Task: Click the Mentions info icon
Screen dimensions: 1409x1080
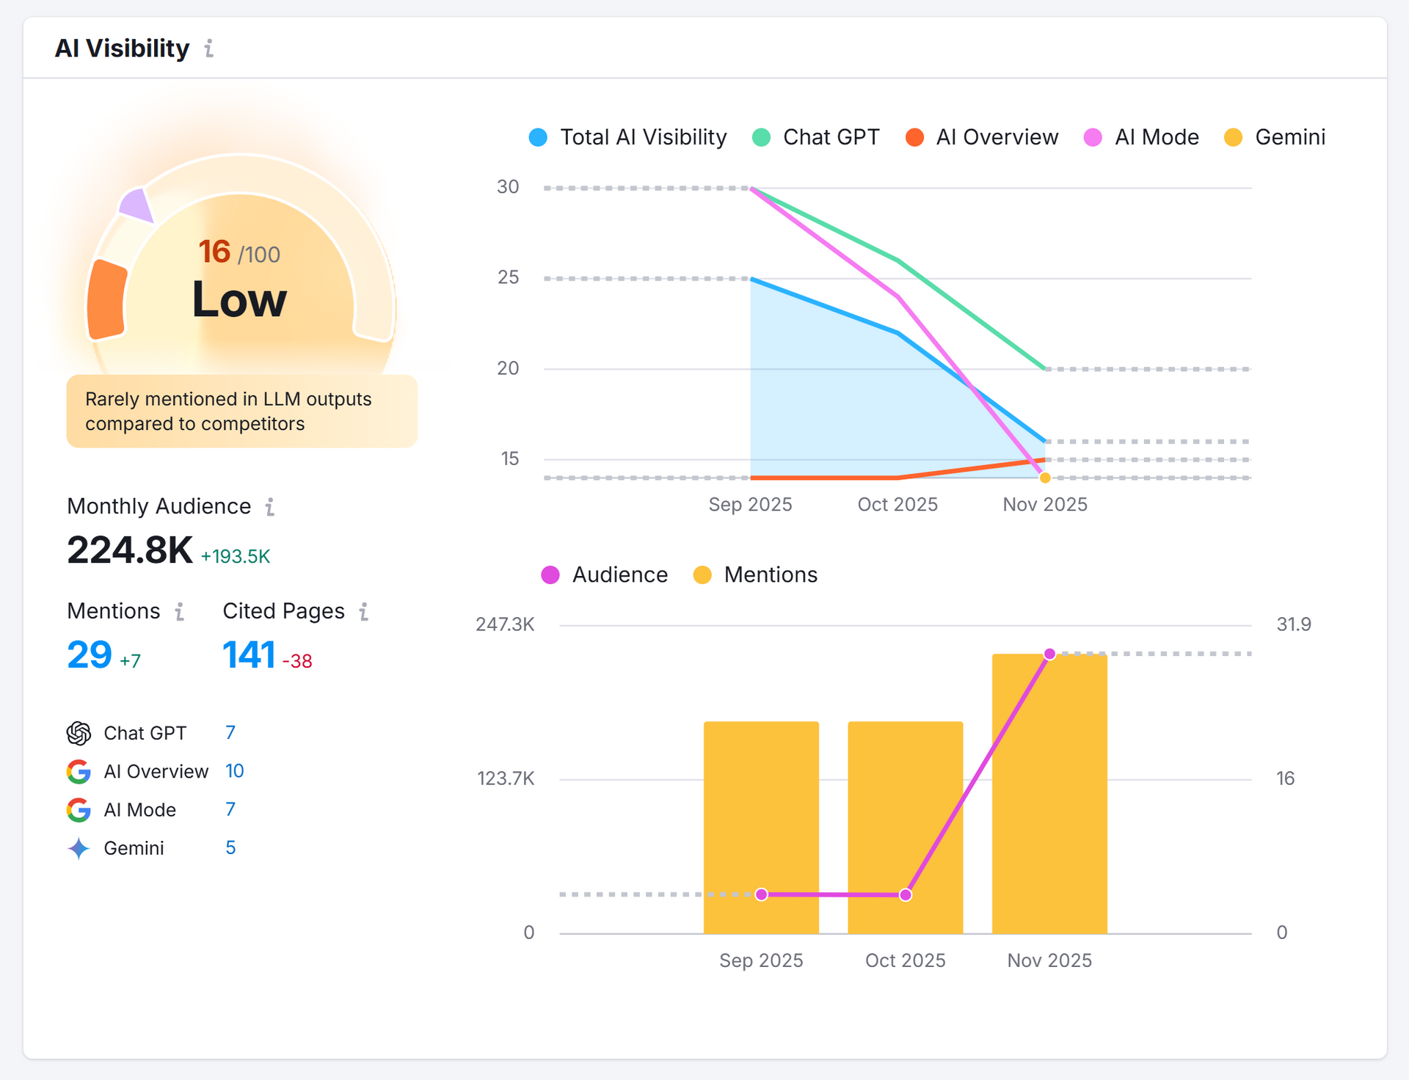Action: (180, 612)
